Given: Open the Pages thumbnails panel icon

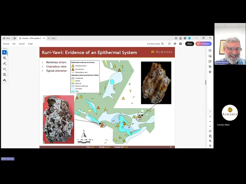Looking at the screenshot, I should [210, 67].
